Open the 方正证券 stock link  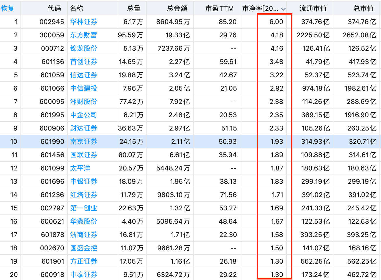84,261
